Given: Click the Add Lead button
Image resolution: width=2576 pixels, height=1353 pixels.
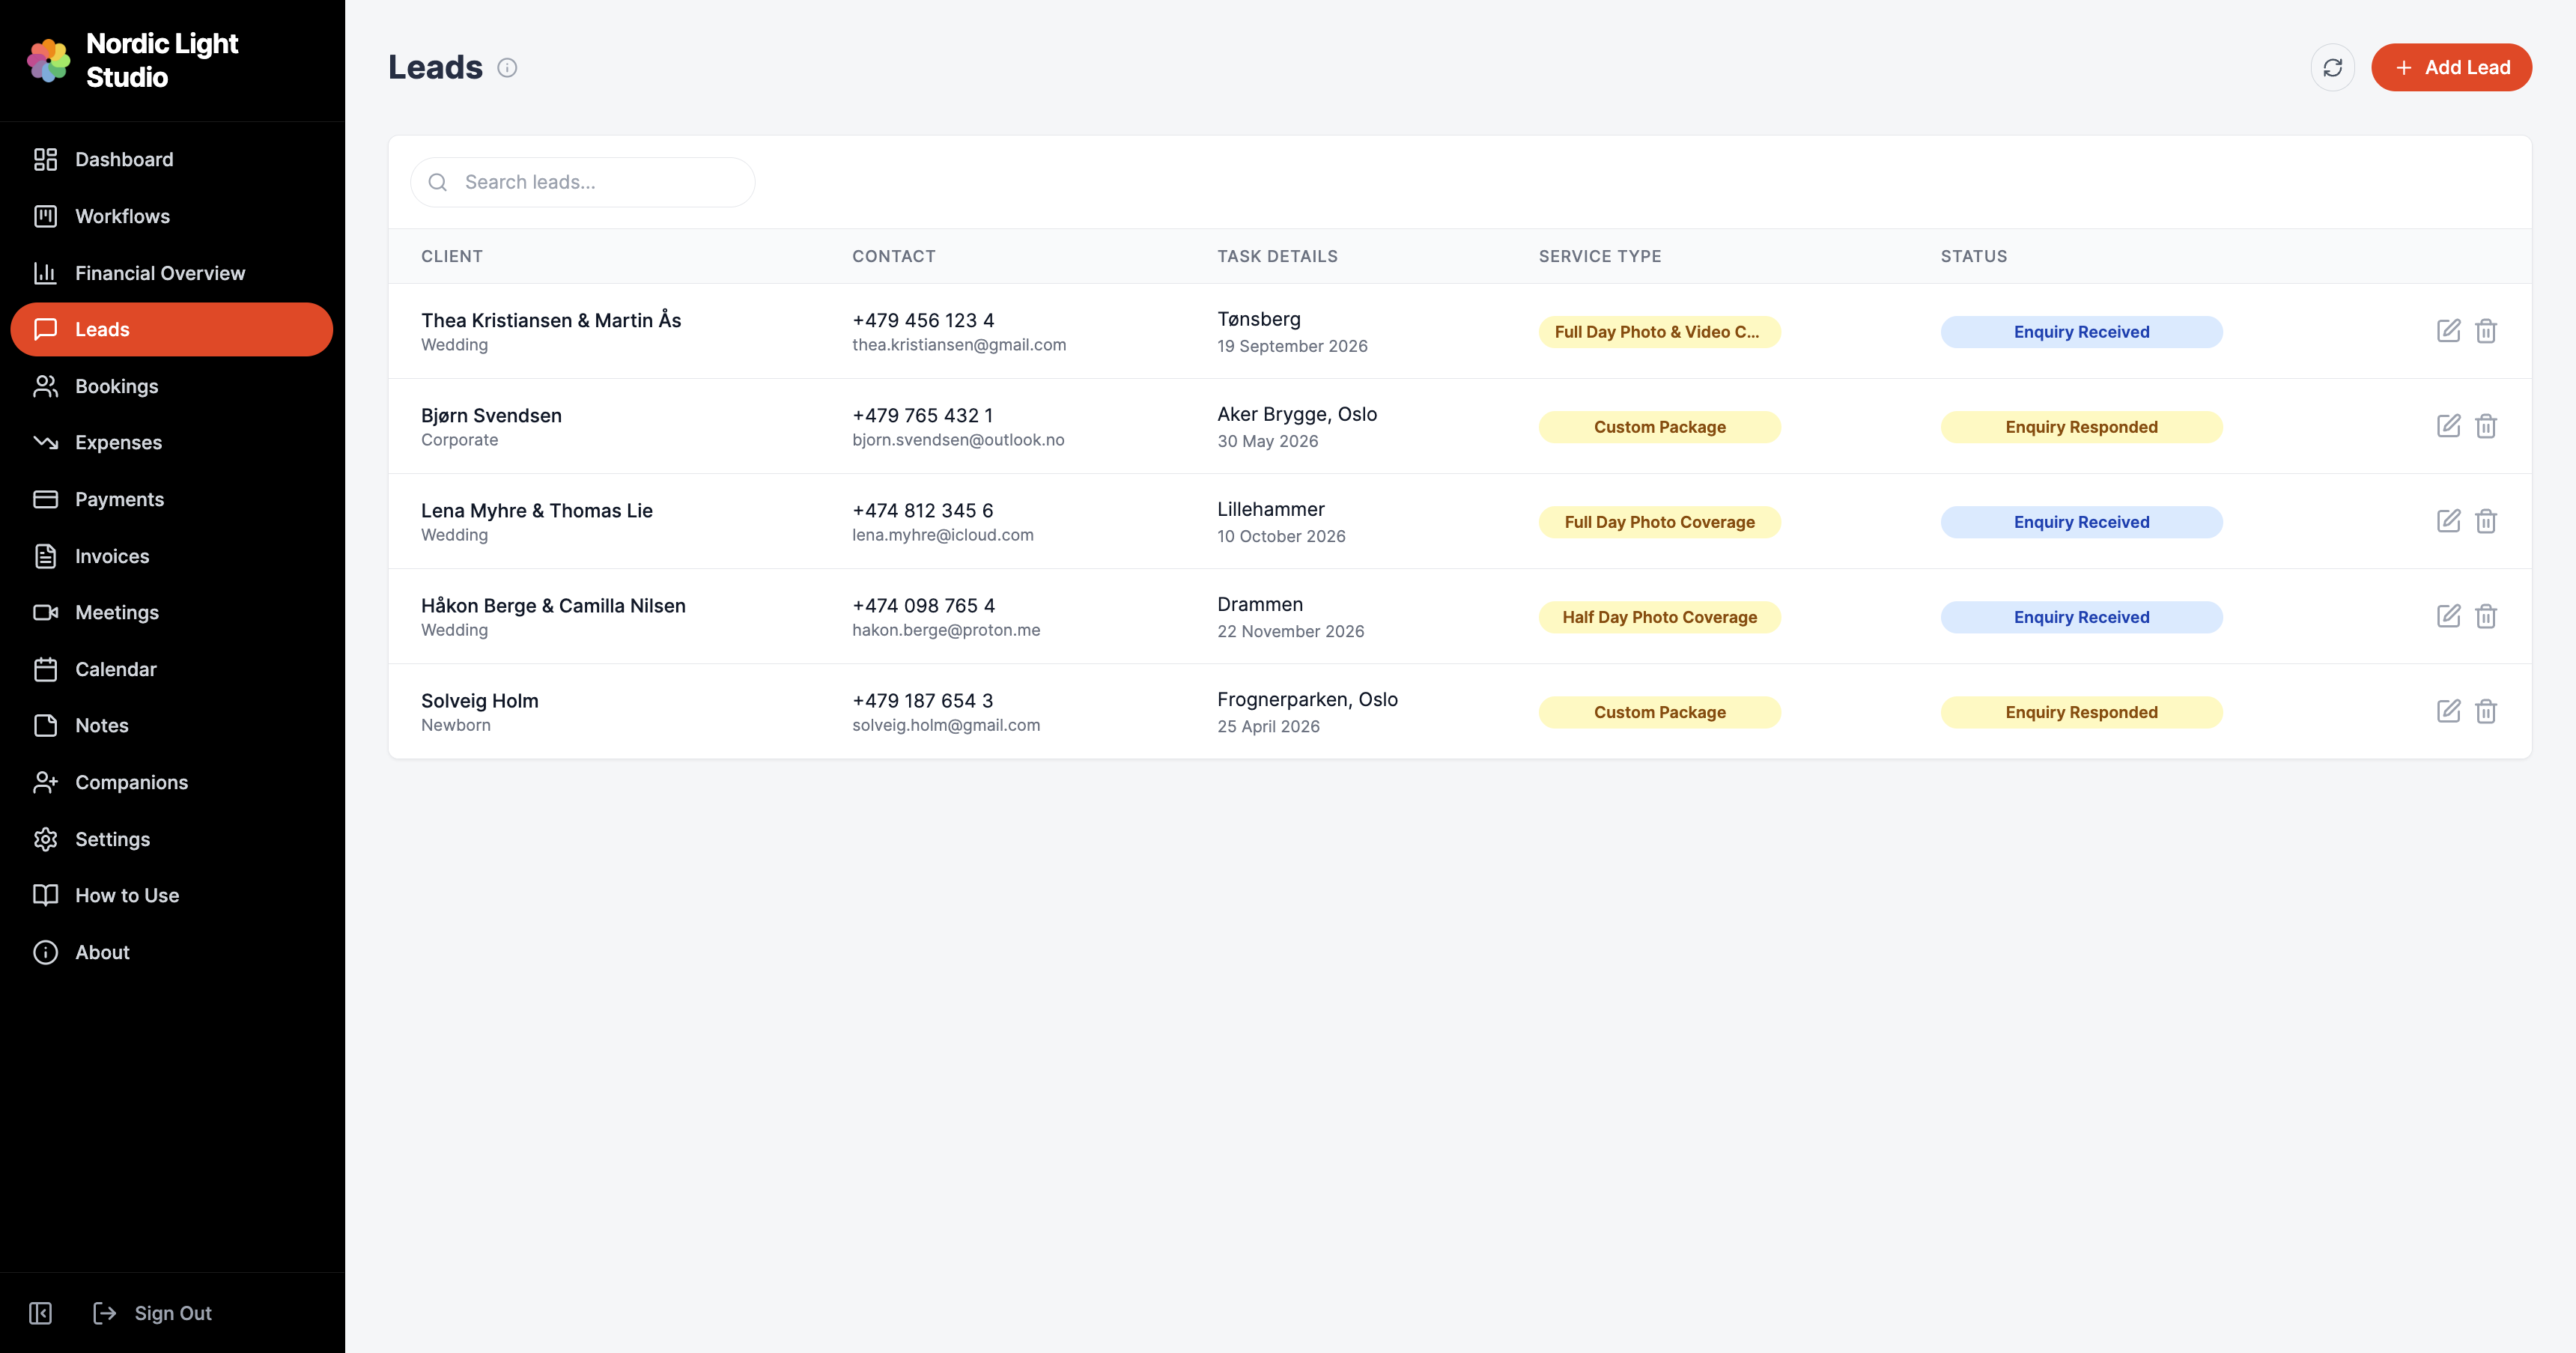Looking at the screenshot, I should pos(2451,67).
